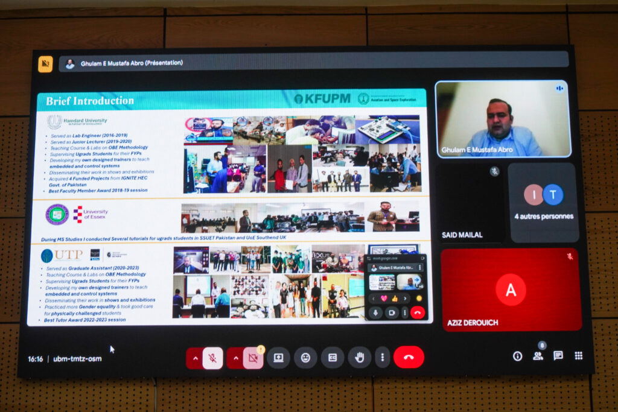Open the emoji reactions button
This screenshot has height=412, width=618.
[305, 358]
